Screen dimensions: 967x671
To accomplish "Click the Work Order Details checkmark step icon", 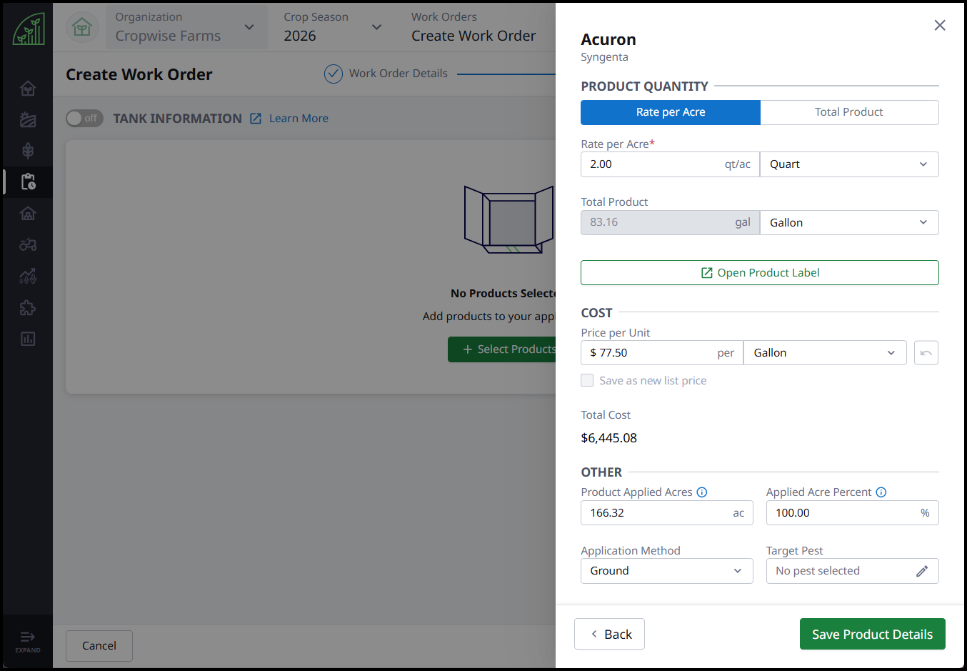I will coord(334,74).
